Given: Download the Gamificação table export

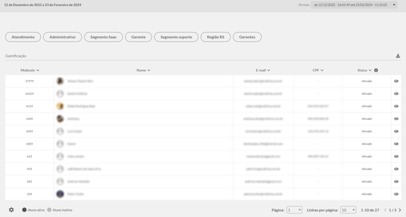Looking at the screenshot, I should tap(398, 56).
